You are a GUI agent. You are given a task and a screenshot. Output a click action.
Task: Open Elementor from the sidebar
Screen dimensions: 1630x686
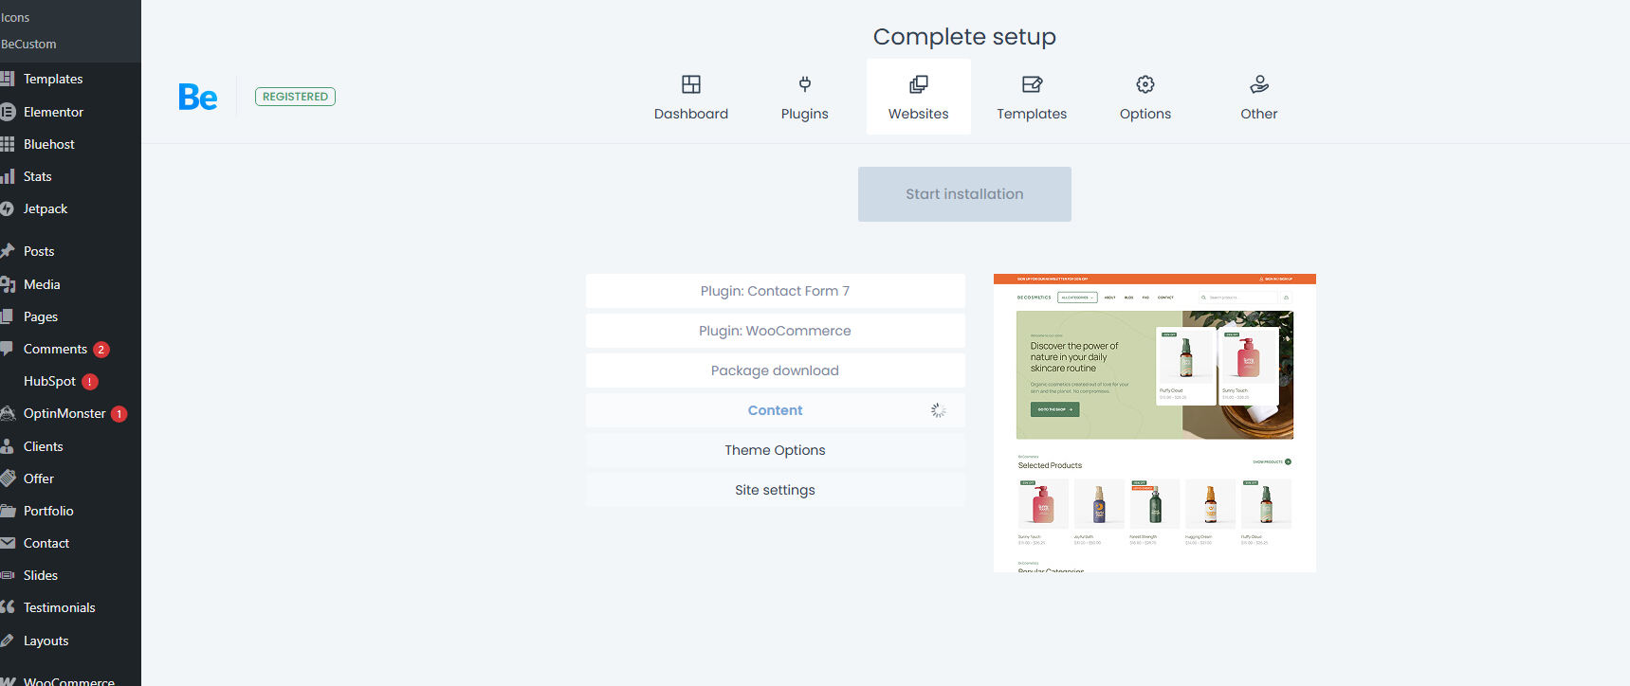point(53,112)
